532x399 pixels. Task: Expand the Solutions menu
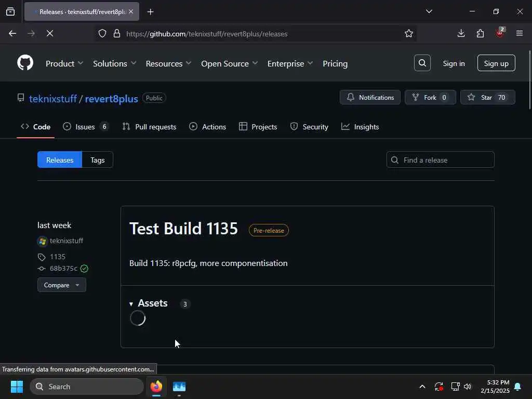pyautogui.click(x=114, y=63)
